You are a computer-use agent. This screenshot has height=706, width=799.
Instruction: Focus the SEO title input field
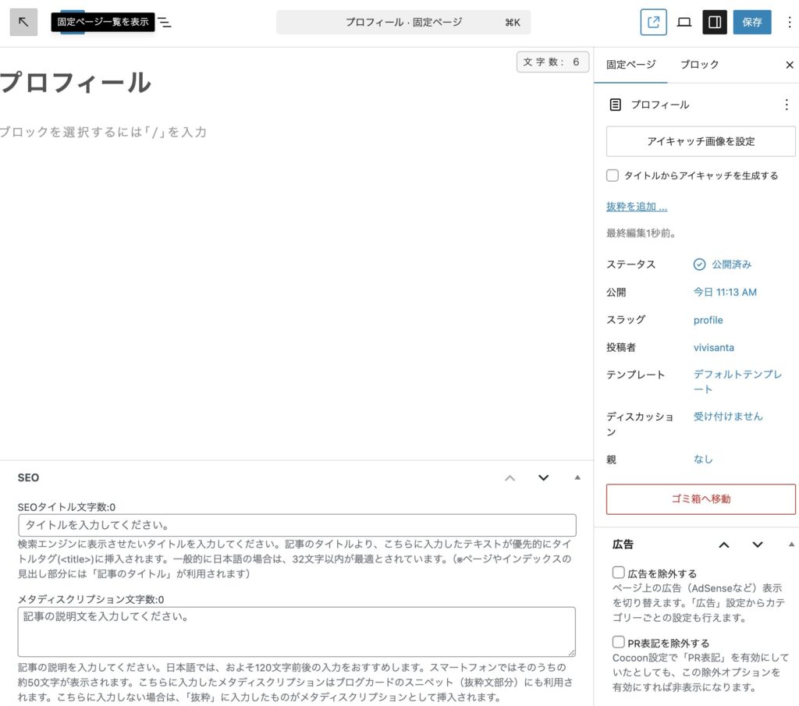coord(297,525)
